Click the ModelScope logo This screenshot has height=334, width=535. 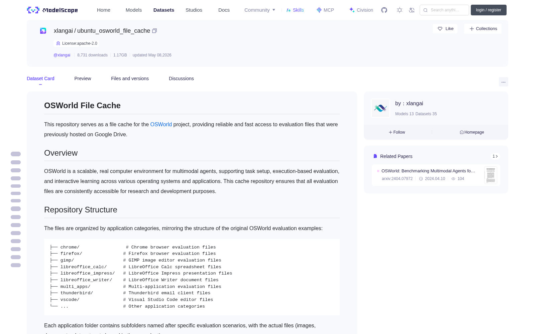coord(52,10)
